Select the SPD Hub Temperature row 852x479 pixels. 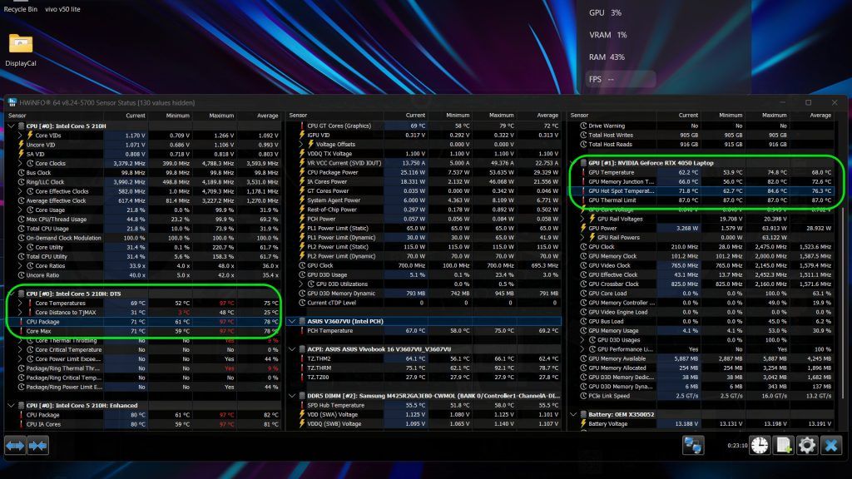pyautogui.click(x=424, y=405)
